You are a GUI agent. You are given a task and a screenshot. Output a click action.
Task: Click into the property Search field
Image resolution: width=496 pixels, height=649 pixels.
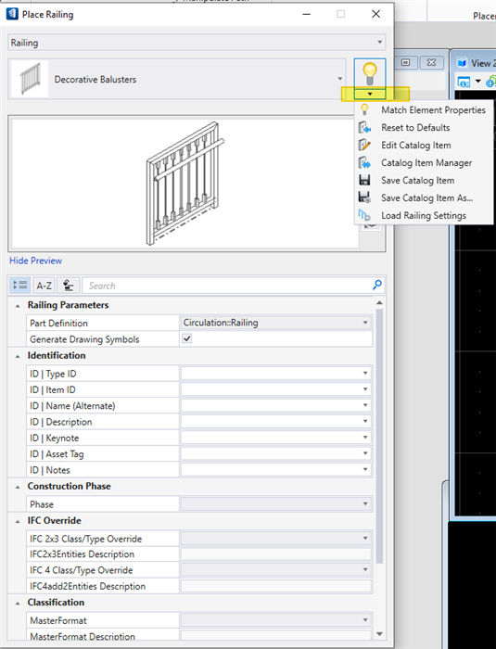point(227,286)
